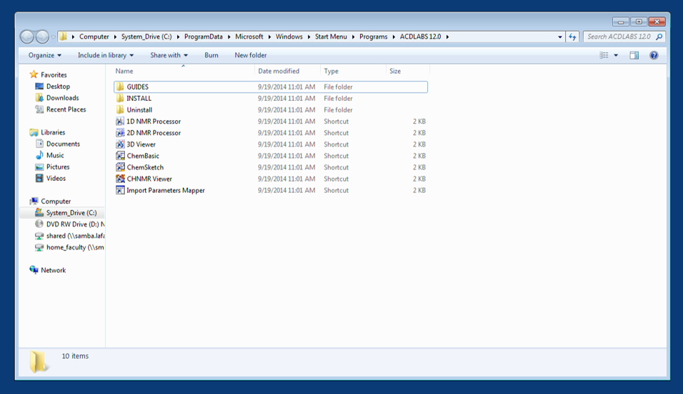
Task: Select the Uninstall folder icon
Action: (120, 110)
